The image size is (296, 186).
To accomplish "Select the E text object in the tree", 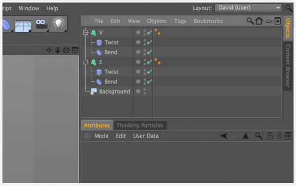I will tap(101, 62).
